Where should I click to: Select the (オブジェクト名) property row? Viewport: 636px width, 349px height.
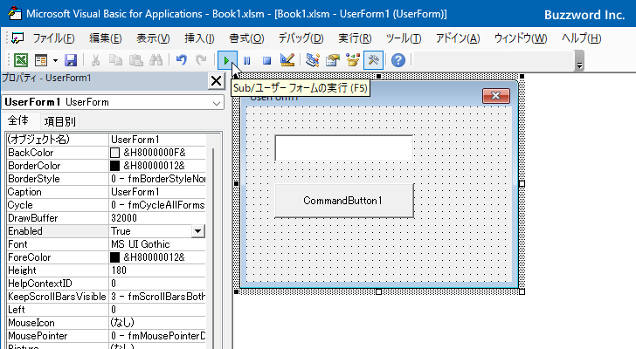[107, 140]
